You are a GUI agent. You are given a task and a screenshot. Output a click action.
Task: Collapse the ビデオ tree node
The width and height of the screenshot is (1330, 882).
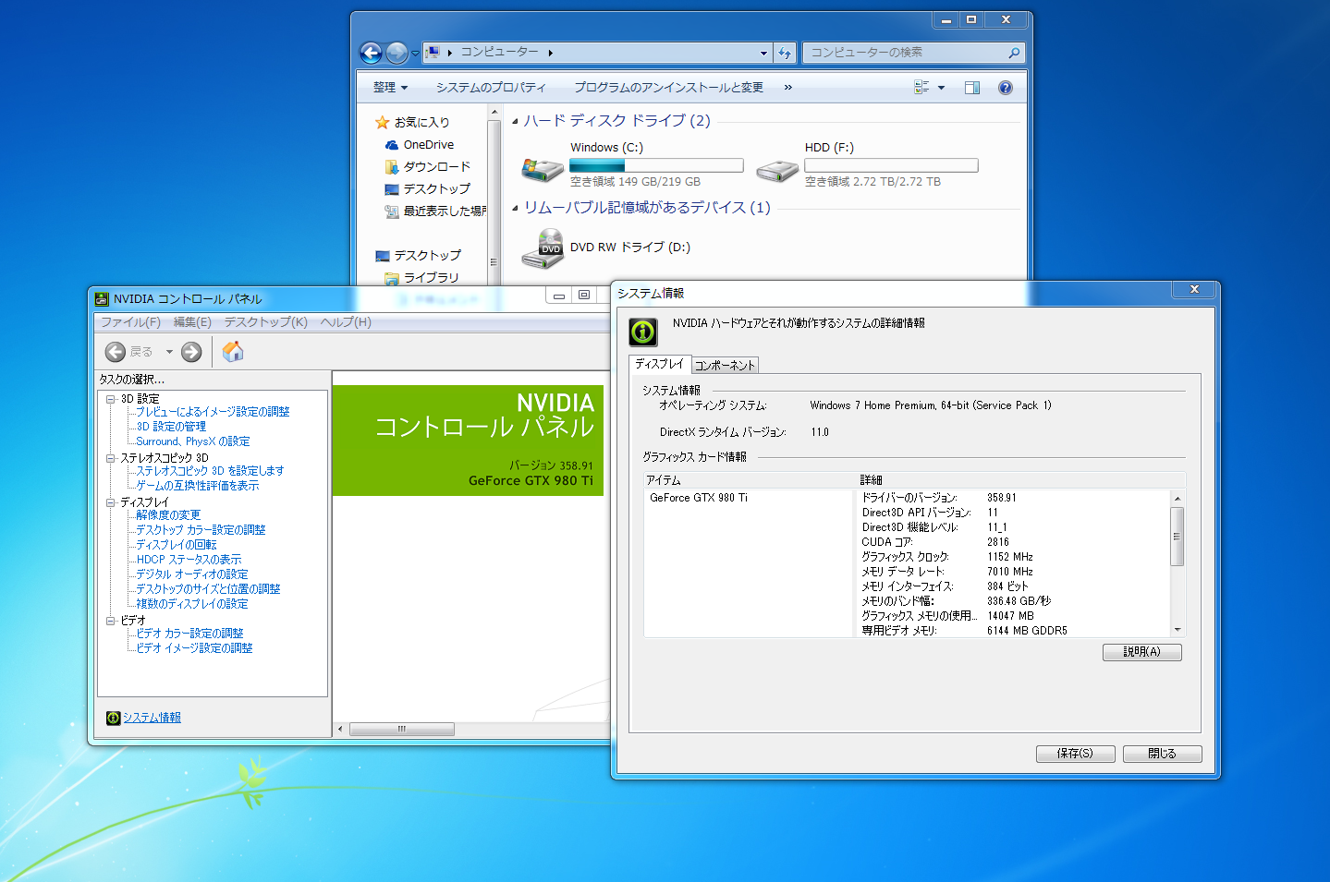[x=110, y=621]
